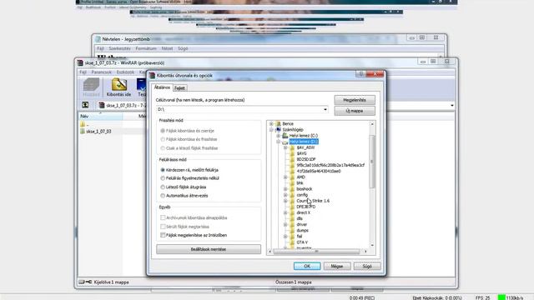This screenshot has width=534, height=300.
Task: Click the Notepad title bar icon
Action: 98,39
